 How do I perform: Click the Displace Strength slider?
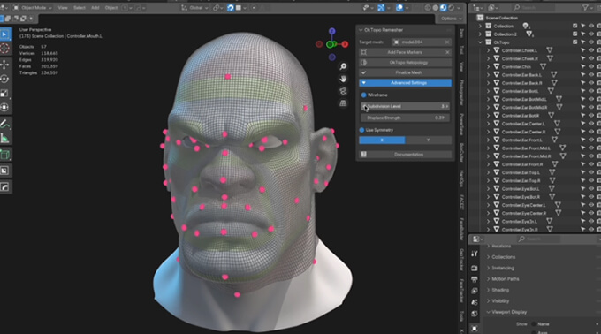(405, 118)
